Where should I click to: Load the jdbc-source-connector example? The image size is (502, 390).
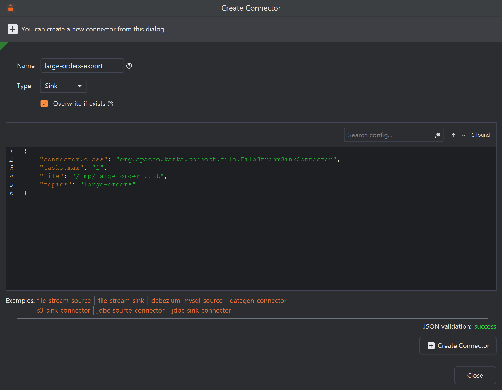[x=131, y=310]
